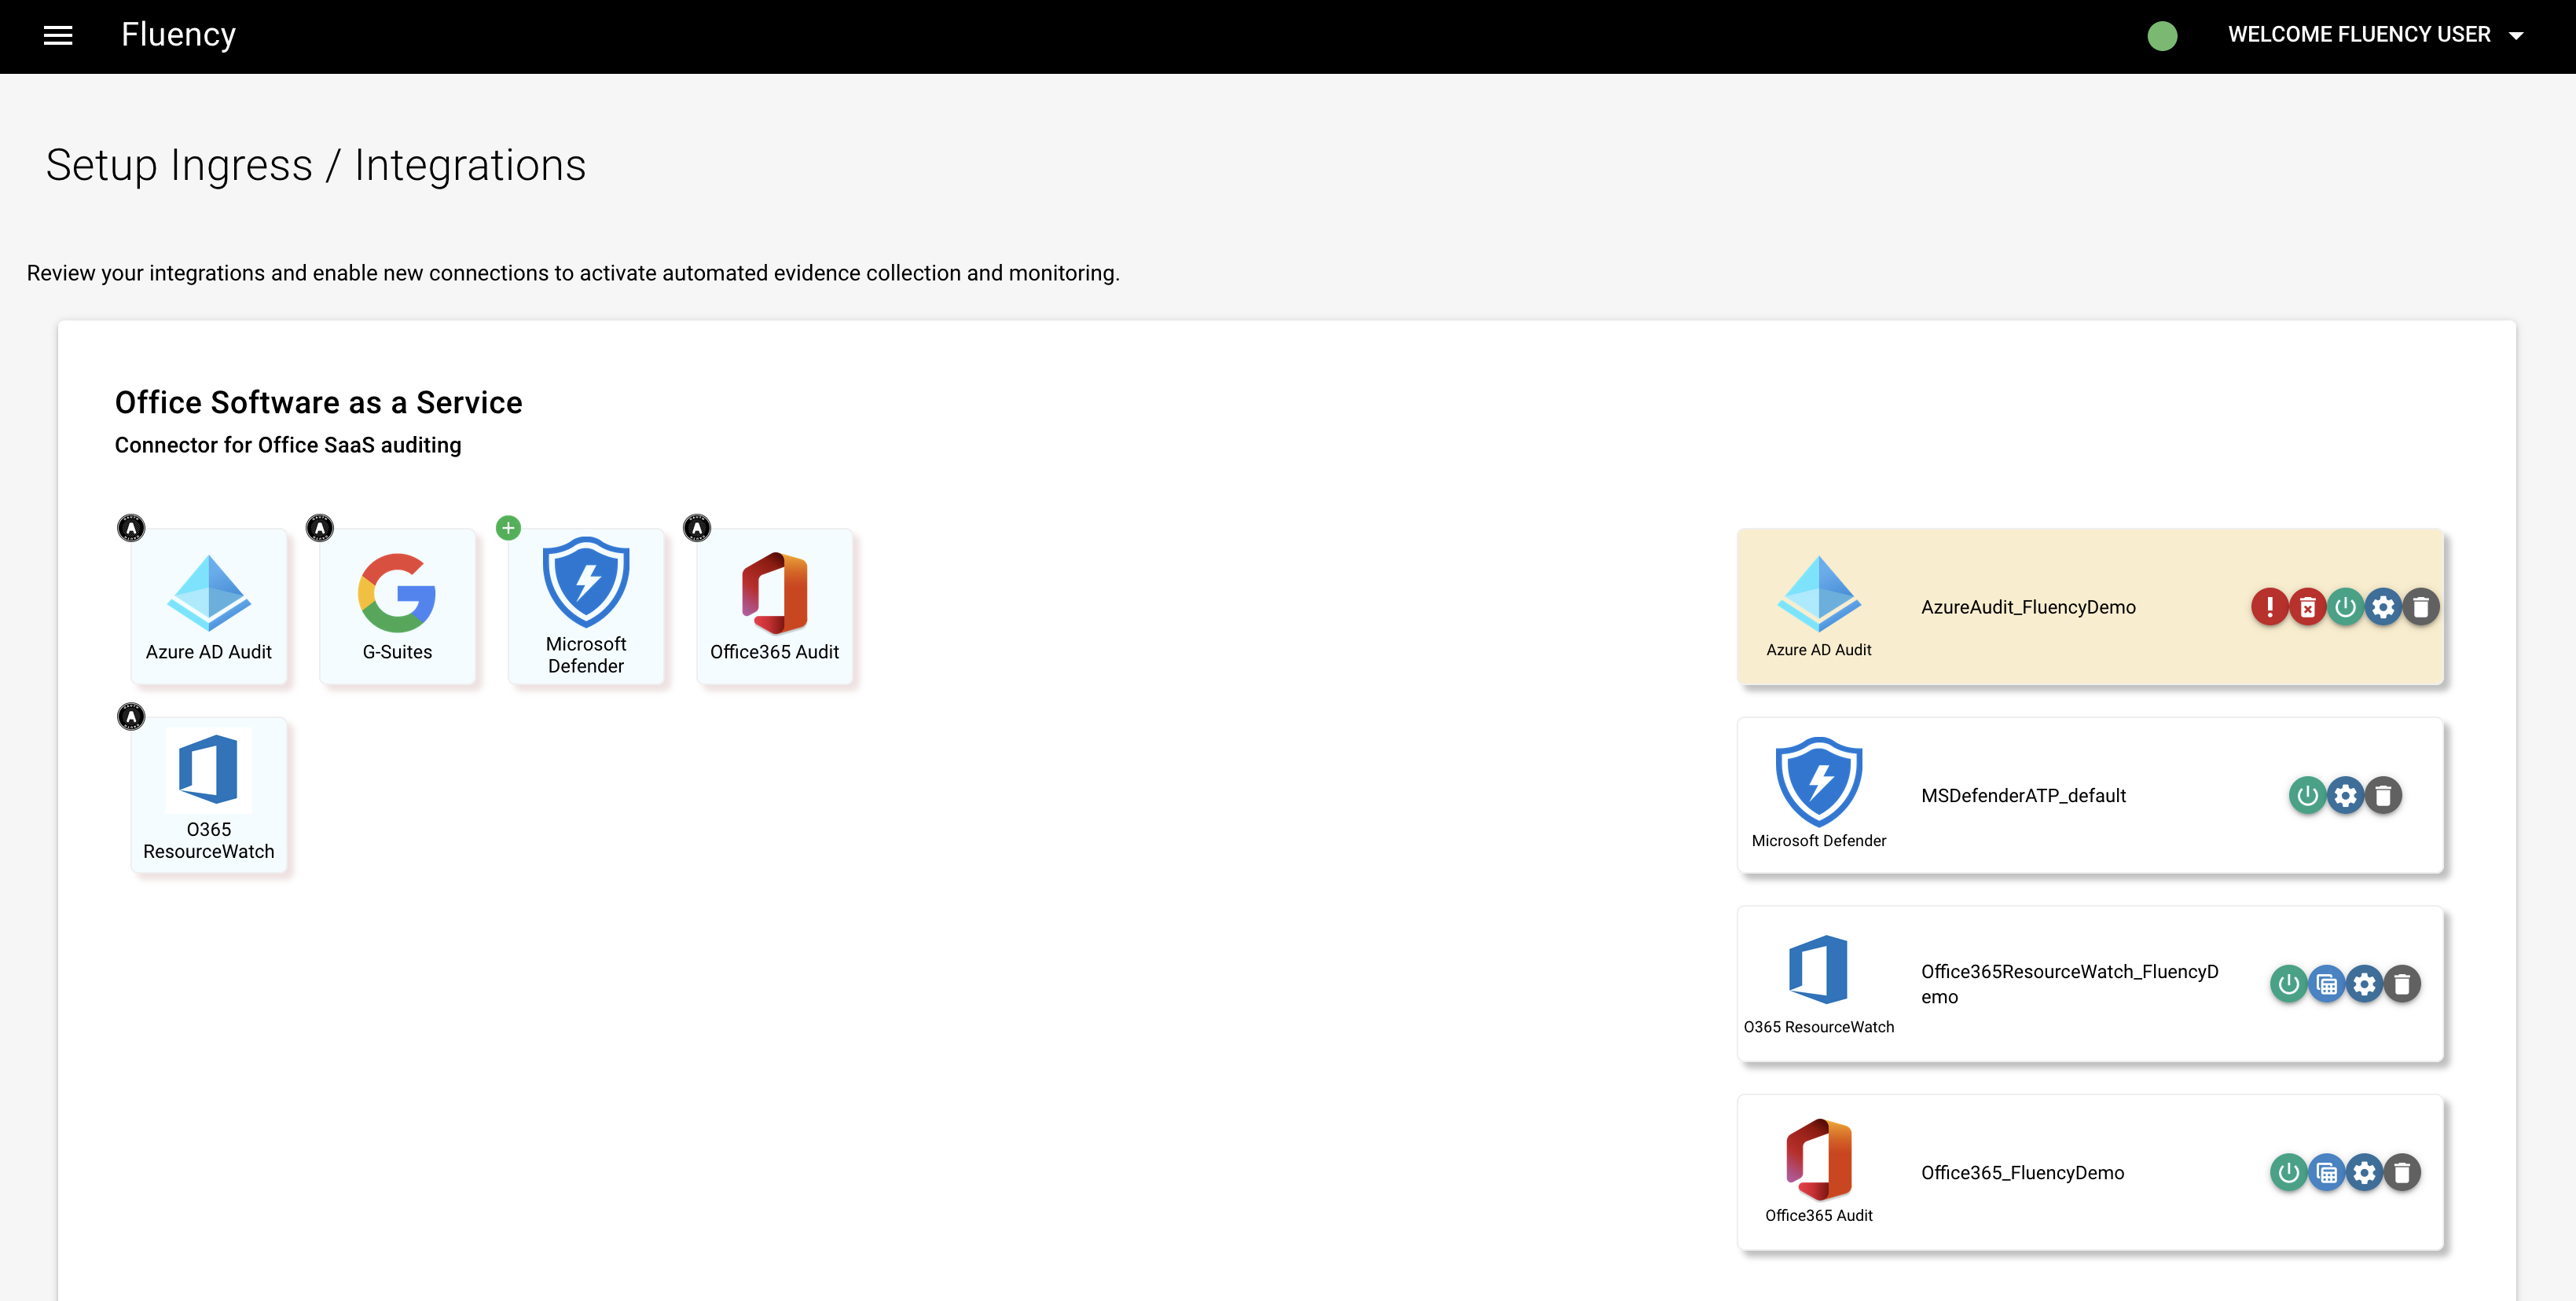Open settings gear for AzureAudit_FluencyDemo
Screen dimensions: 2576x1301
click(2383, 607)
